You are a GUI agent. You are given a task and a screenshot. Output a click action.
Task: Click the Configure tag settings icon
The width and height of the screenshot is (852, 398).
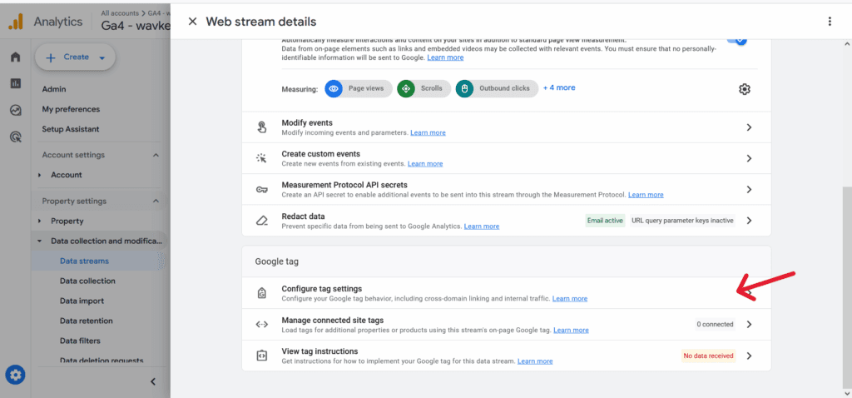pyautogui.click(x=261, y=294)
